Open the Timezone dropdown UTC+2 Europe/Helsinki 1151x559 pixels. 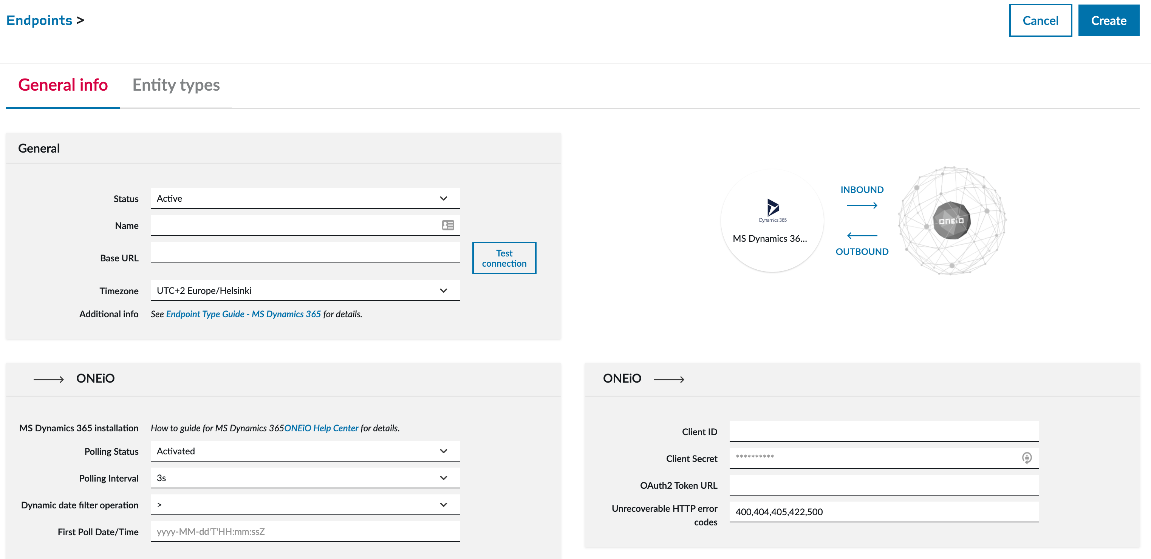[305, 291]
